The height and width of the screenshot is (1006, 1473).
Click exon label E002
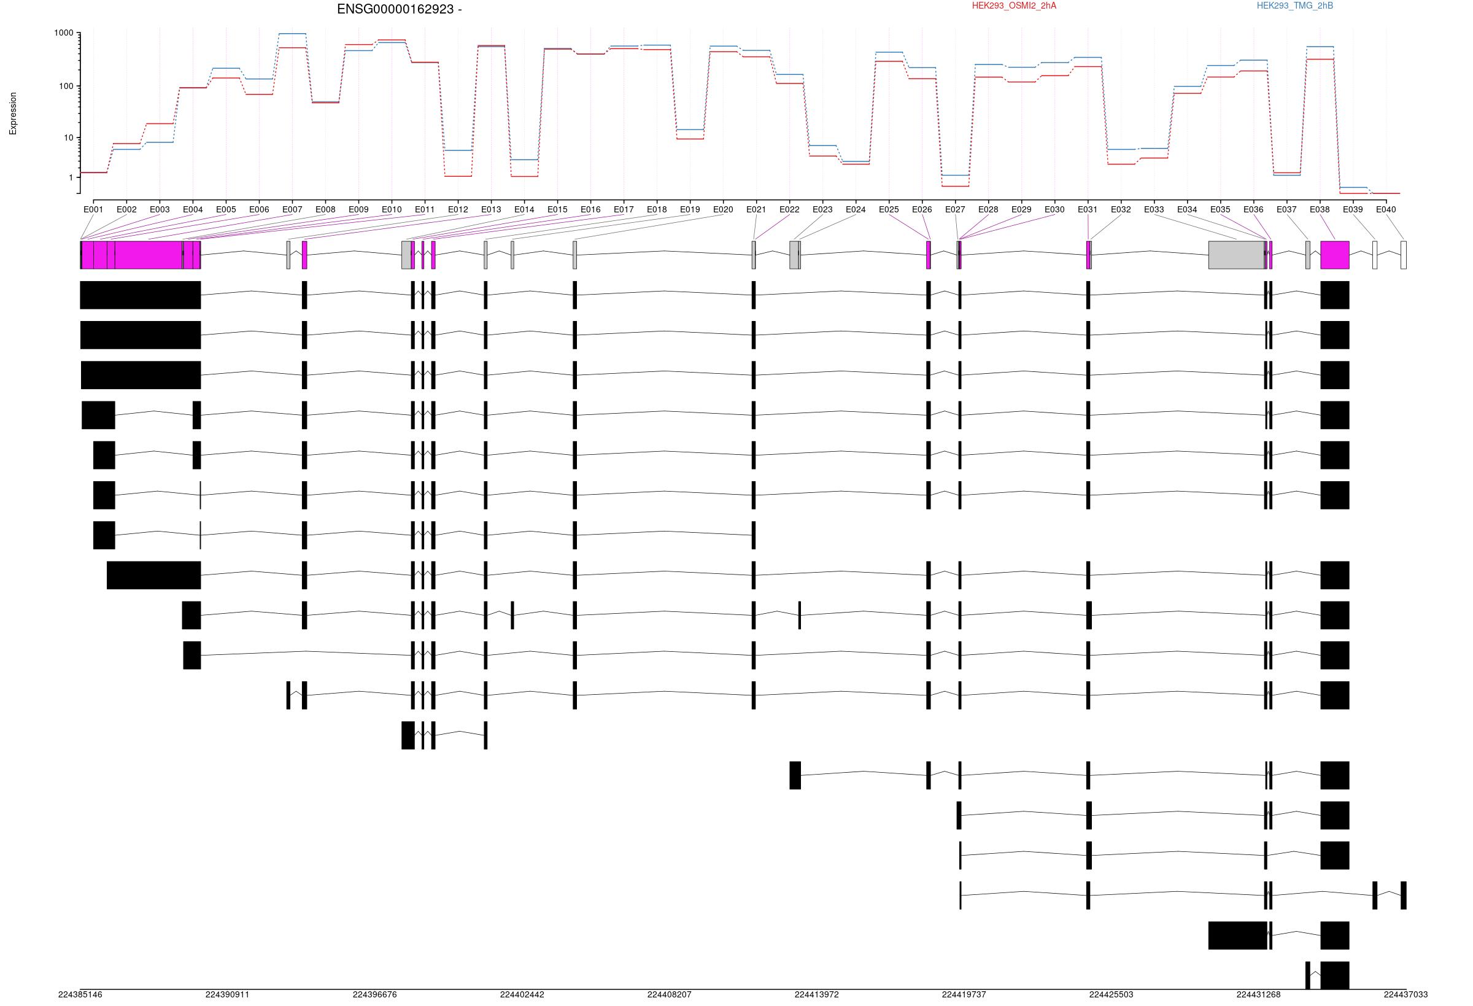coord(127,209)
